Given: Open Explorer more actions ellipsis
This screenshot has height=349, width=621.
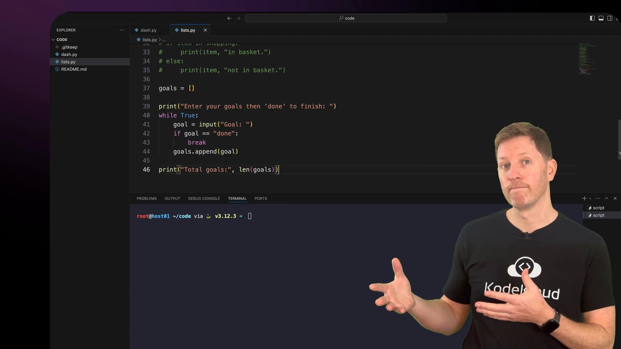Looking at the screenshot, I should 122,30.
